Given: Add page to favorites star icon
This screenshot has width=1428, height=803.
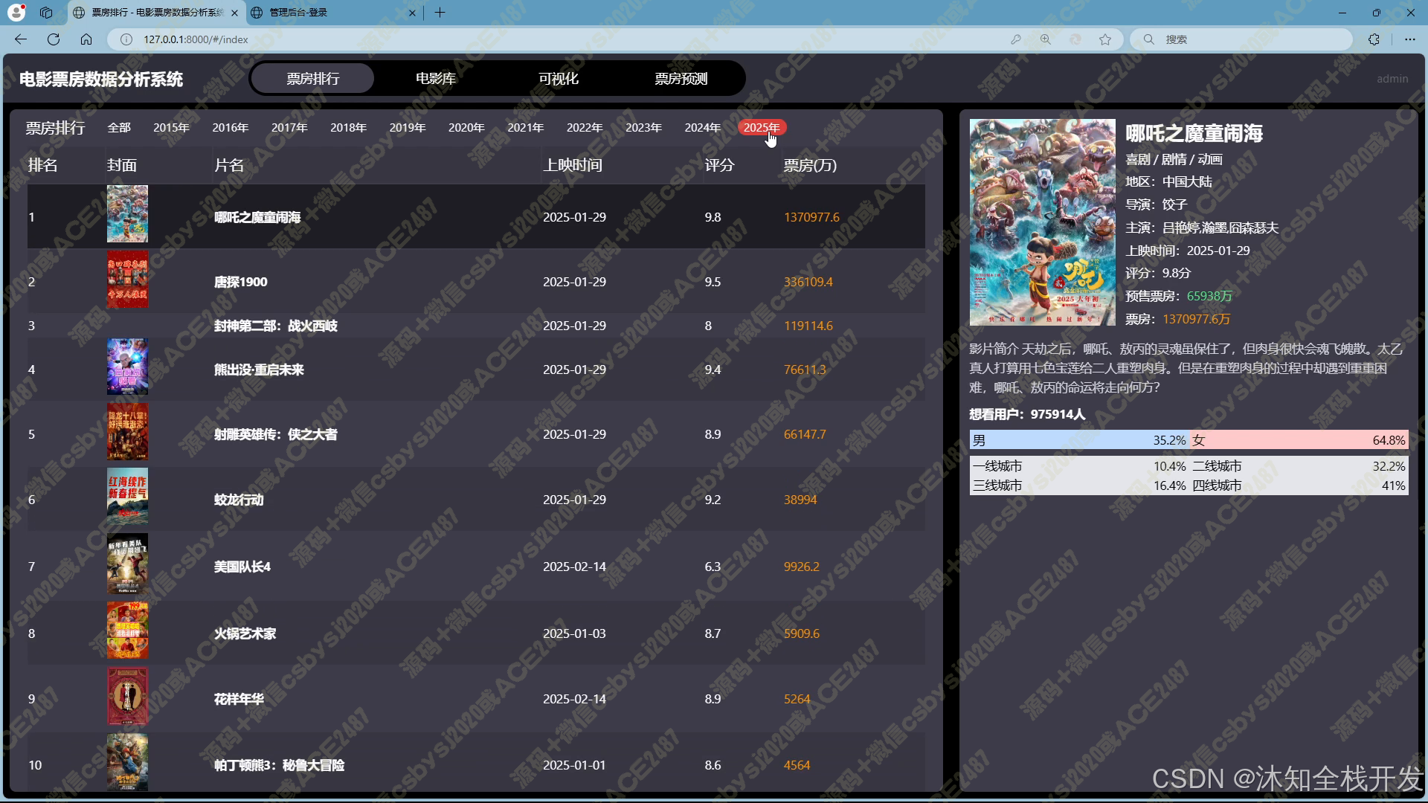Looking at the screenshot, I should tap(1105, 39).
